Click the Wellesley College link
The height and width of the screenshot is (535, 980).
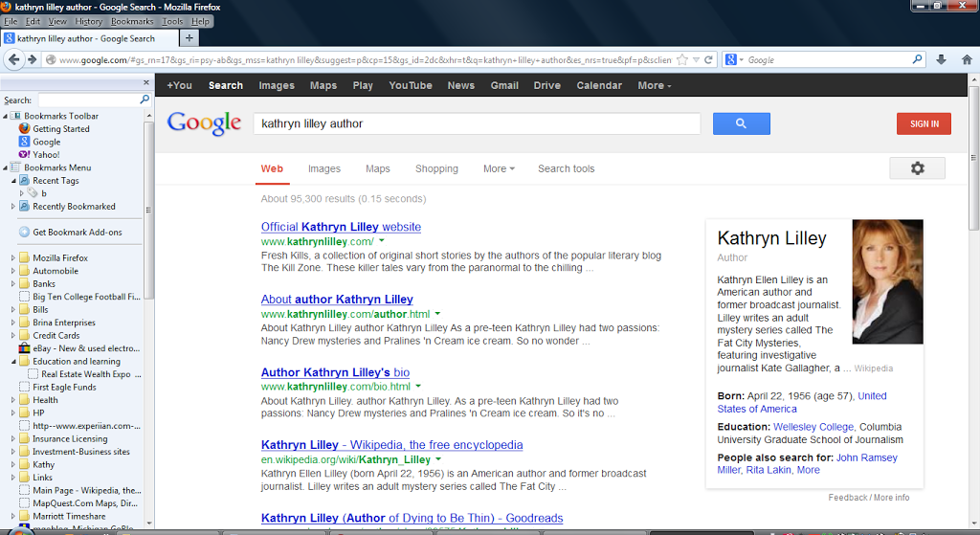coord(813,427)
